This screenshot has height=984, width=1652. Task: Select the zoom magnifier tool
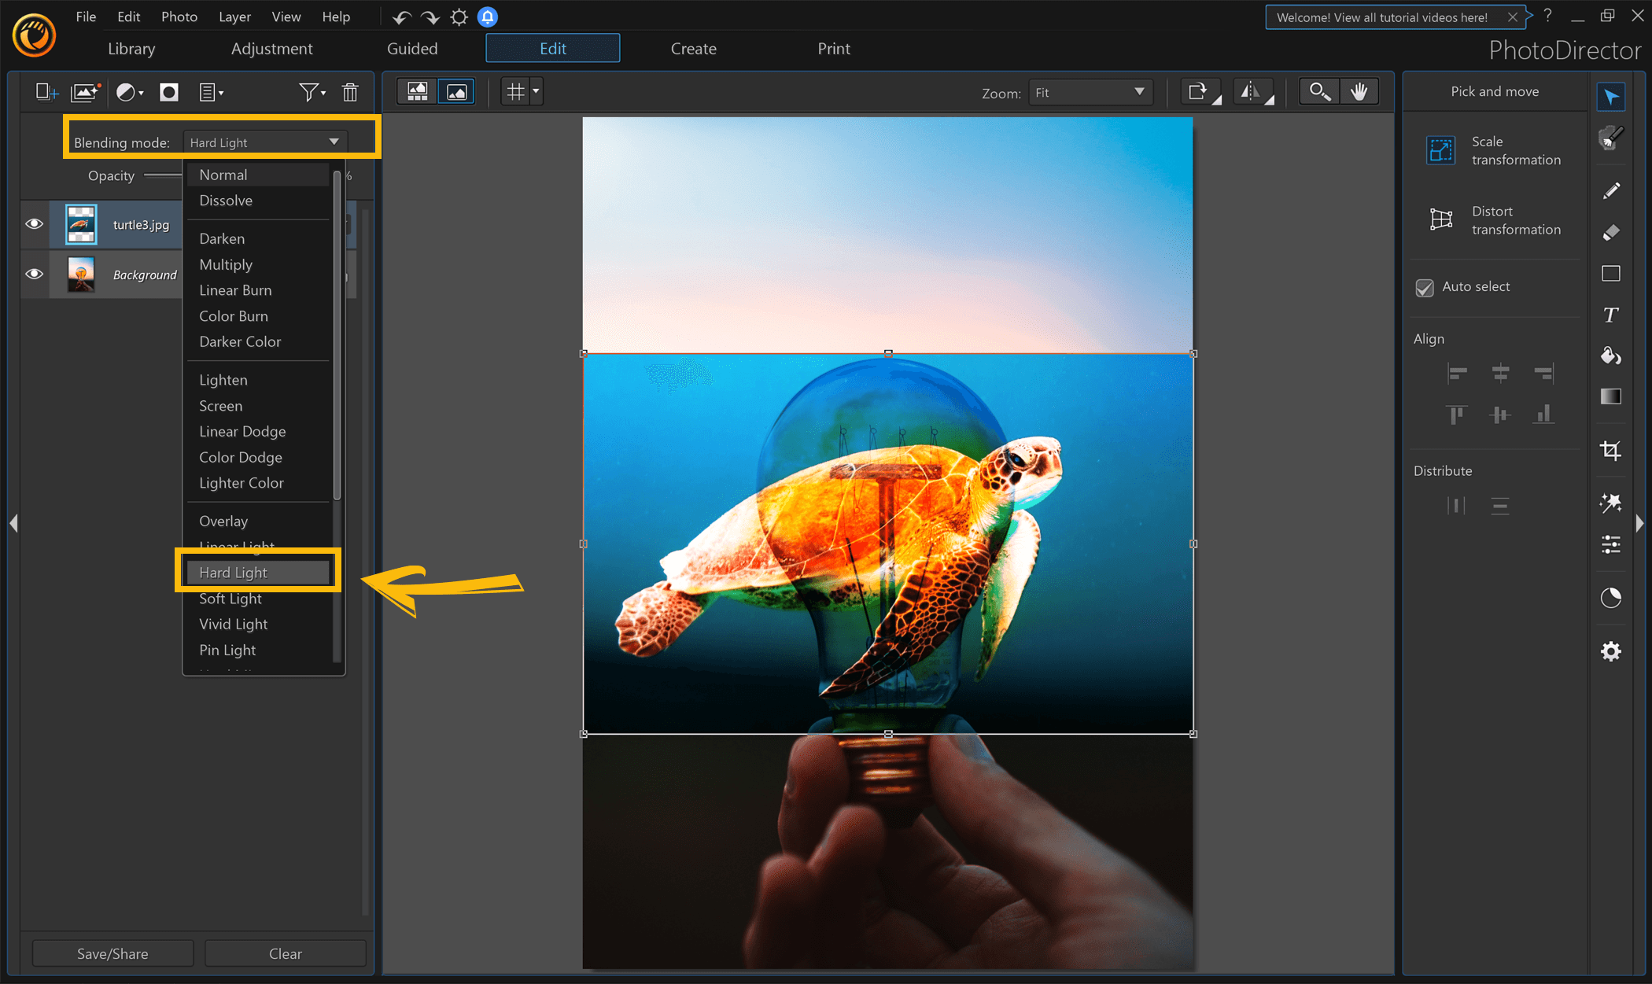coord(1319,92)
